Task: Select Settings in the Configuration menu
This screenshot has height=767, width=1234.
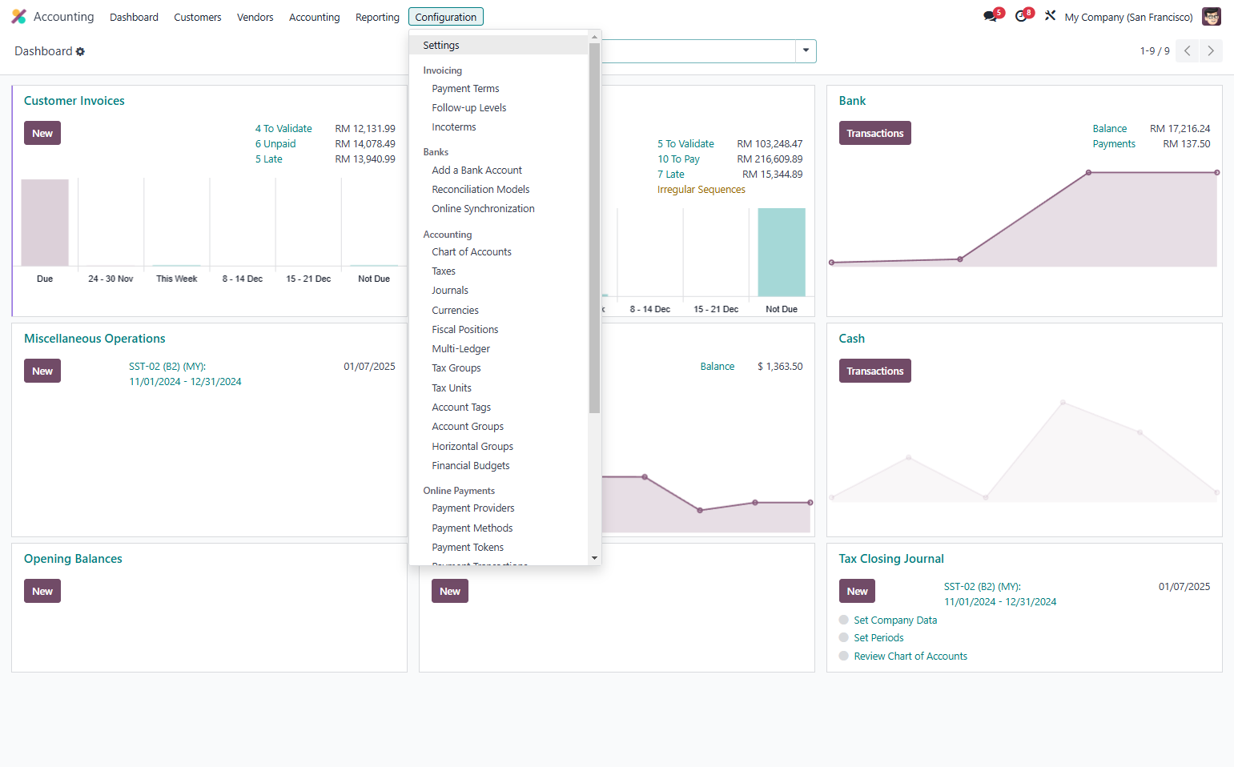Action: click(499, 45)
